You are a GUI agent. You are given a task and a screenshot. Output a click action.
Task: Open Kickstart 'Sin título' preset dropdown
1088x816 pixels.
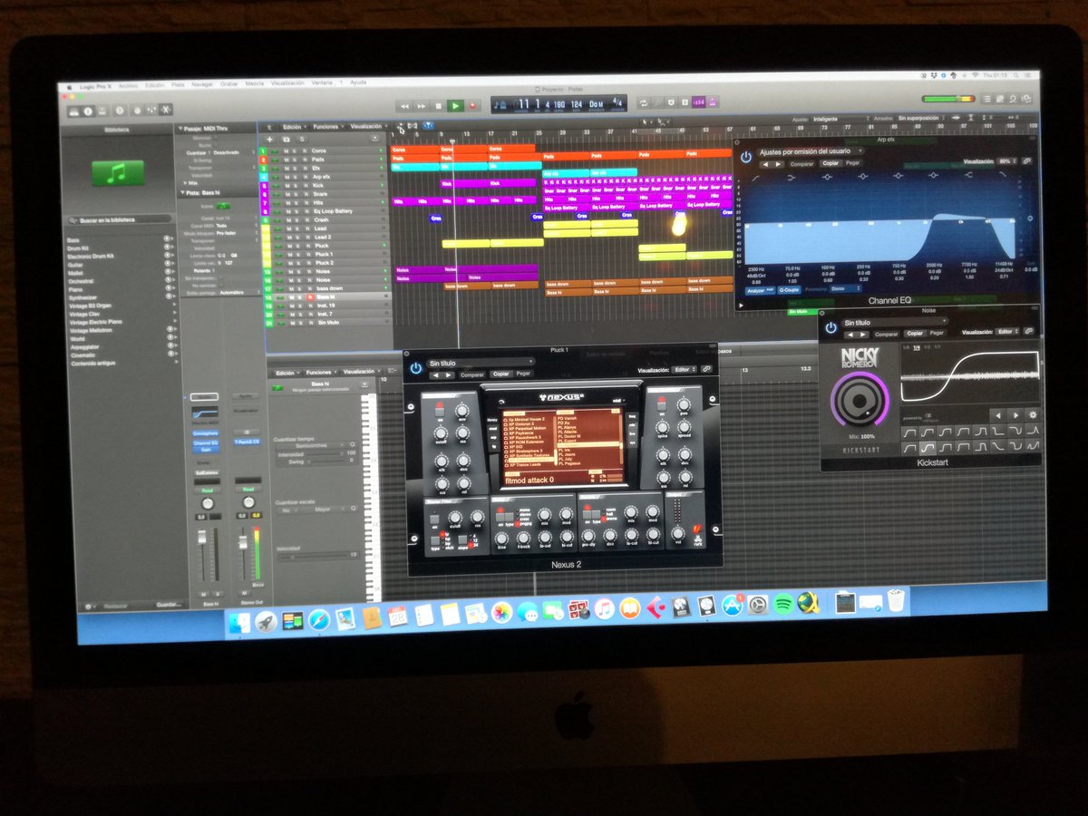[x=894, y=322]
